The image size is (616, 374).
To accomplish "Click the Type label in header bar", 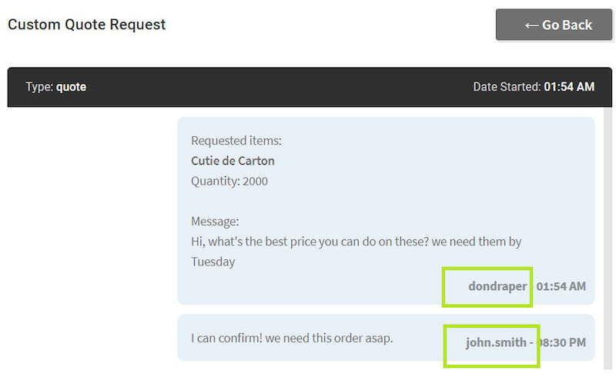I will pos(39,87).
